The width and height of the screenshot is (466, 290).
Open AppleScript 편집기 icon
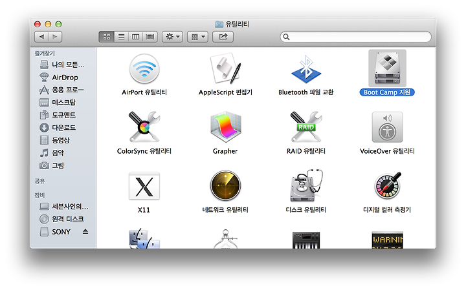225,68
